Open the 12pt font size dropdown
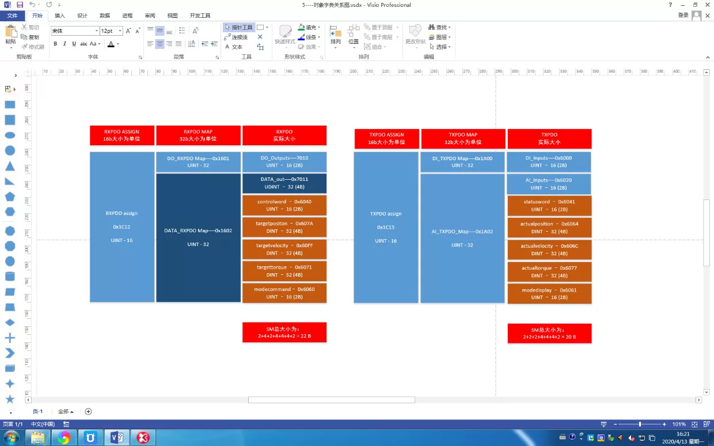The image size is (714, 446). point(111,31)
